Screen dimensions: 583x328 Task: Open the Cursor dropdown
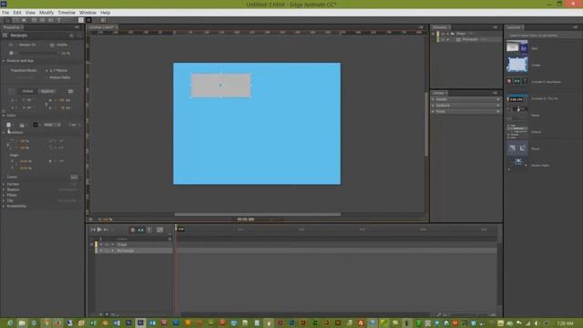click(x=74, y=177)
